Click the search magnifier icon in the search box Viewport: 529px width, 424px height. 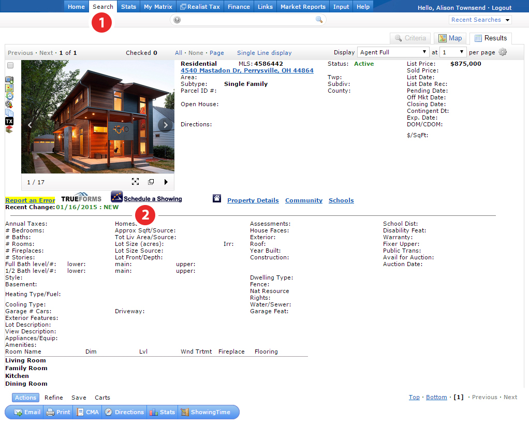coord(319,20)
